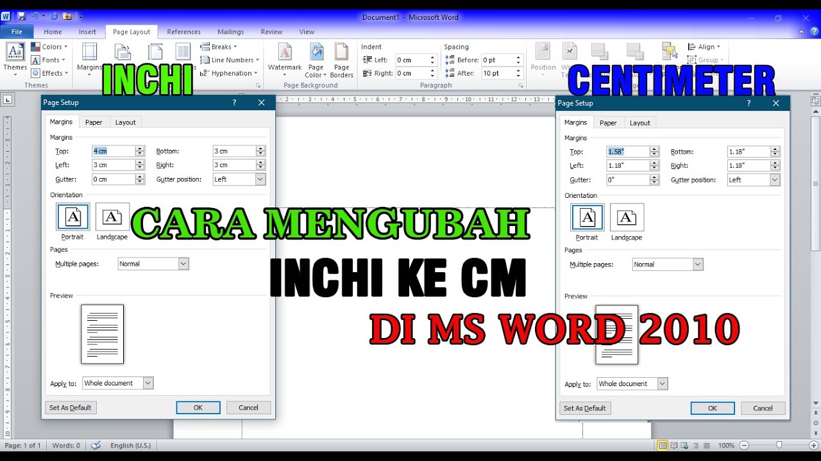Click the Position arrange icon
The width and height of the screenshot is (821, 461).
543,59
